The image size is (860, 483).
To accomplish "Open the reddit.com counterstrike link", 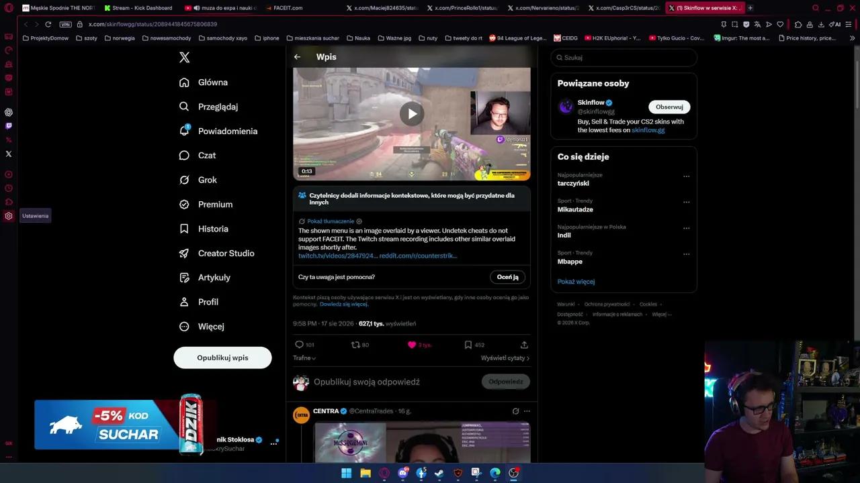I will pos(418,256).
